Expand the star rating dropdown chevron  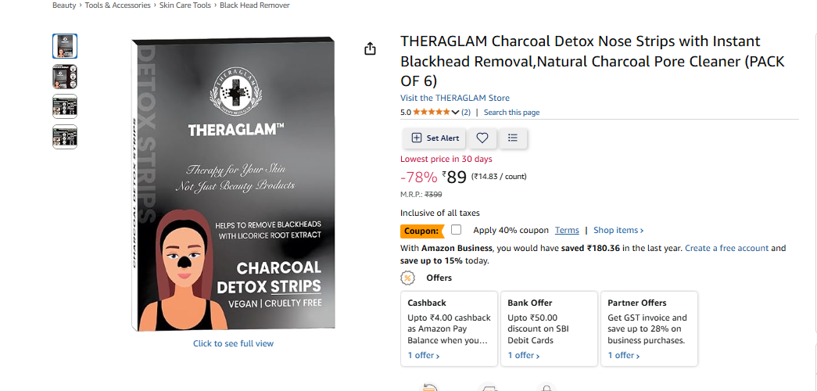(x=455, y=113)
